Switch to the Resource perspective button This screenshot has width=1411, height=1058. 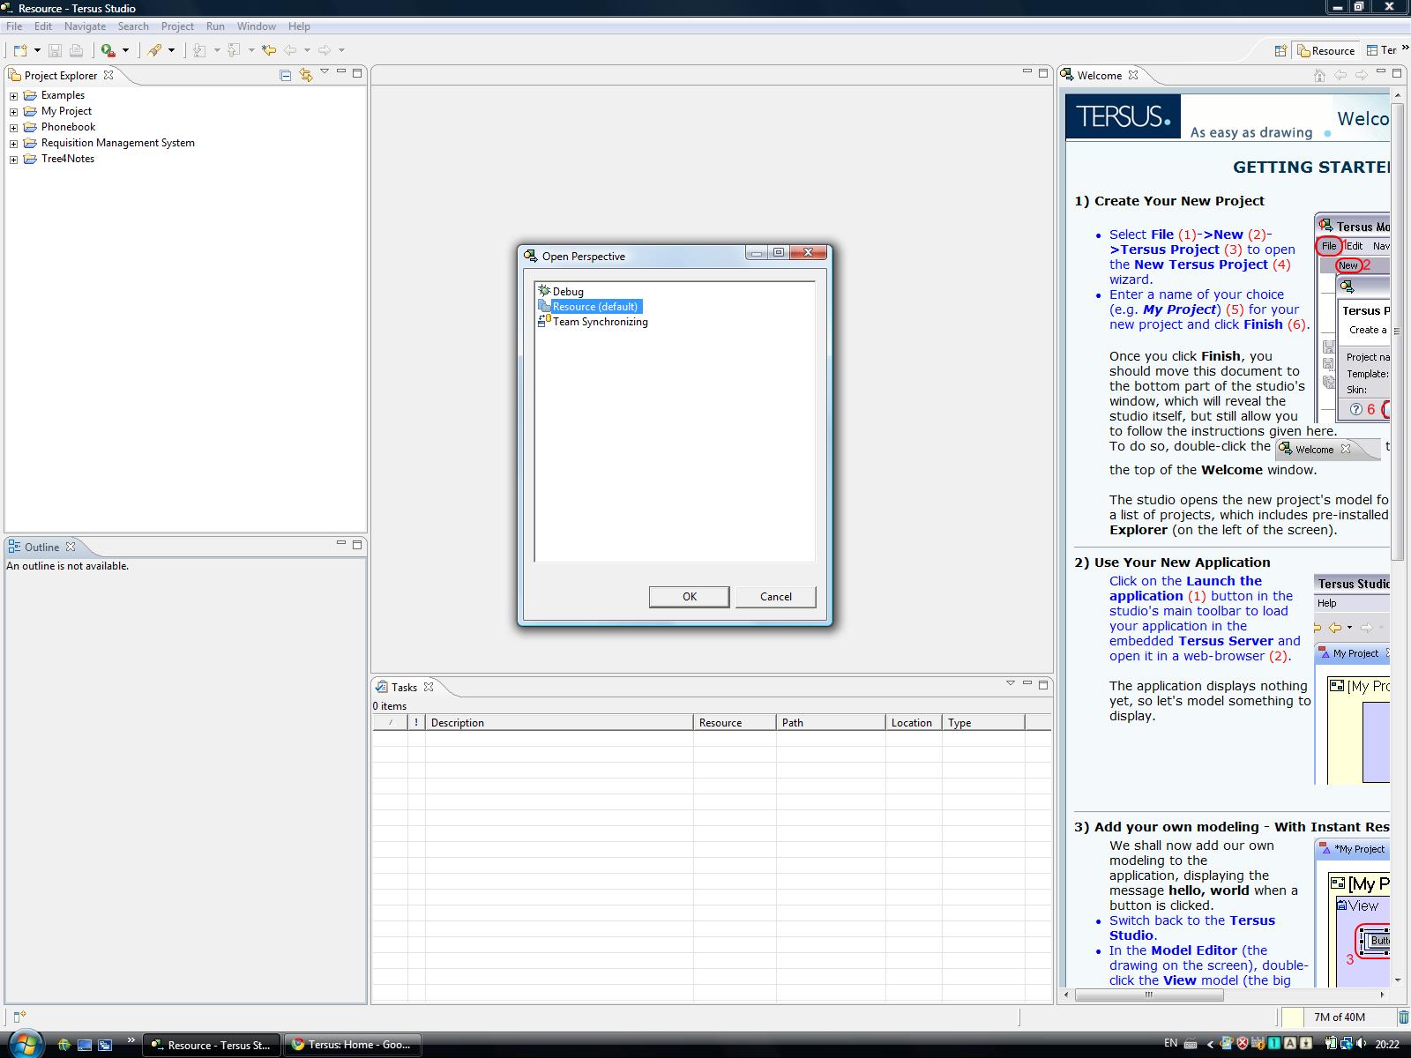tap(1325, 51)
